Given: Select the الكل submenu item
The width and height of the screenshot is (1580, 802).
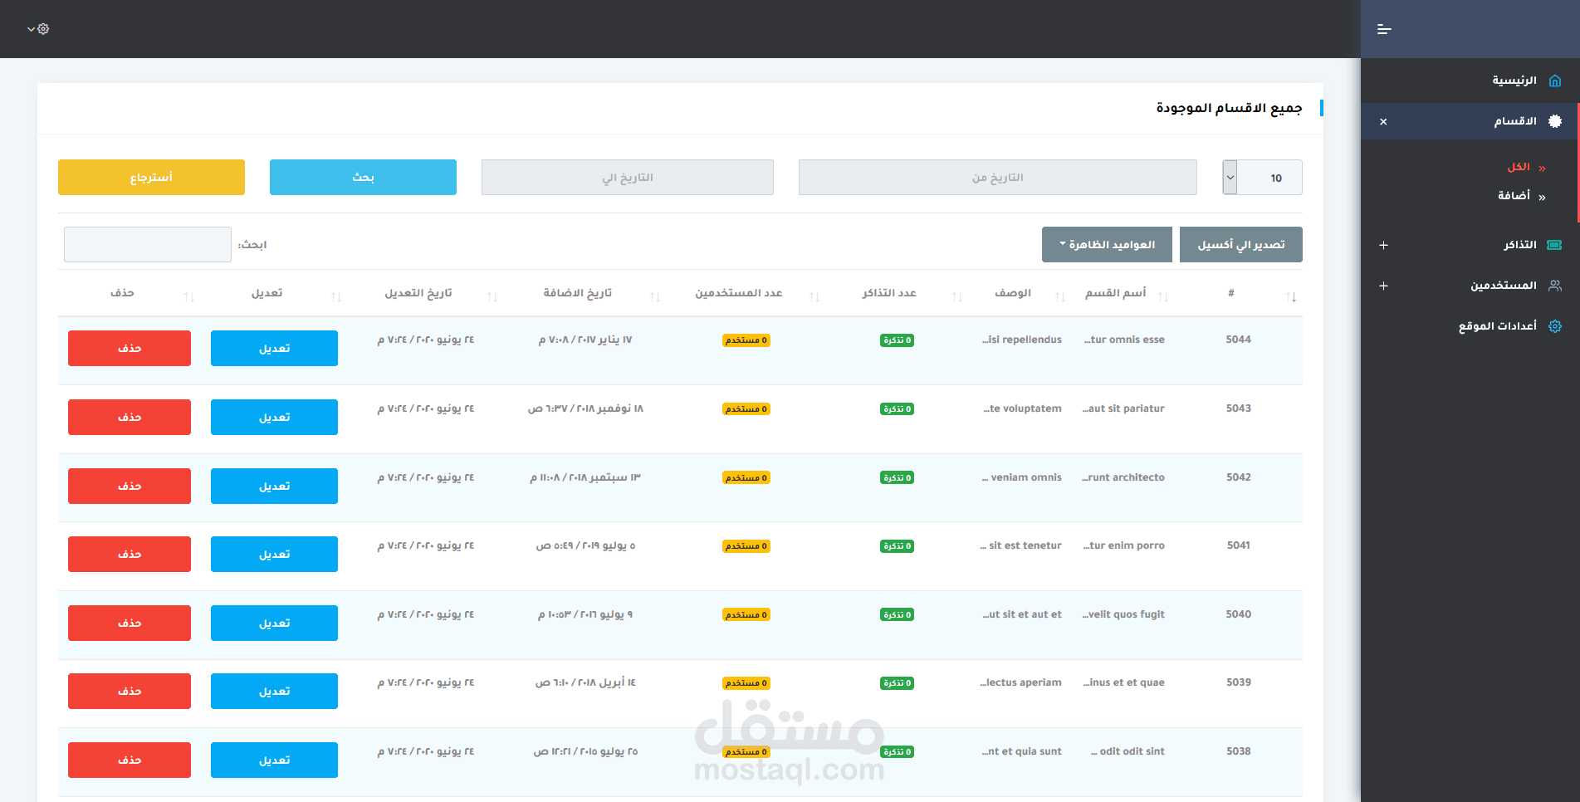Looking at the screenshot, I should 1519,167.
